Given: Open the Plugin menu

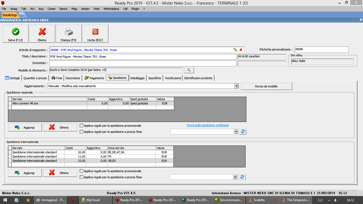Looking at the screenshot, I should click(x=135, y=9).
